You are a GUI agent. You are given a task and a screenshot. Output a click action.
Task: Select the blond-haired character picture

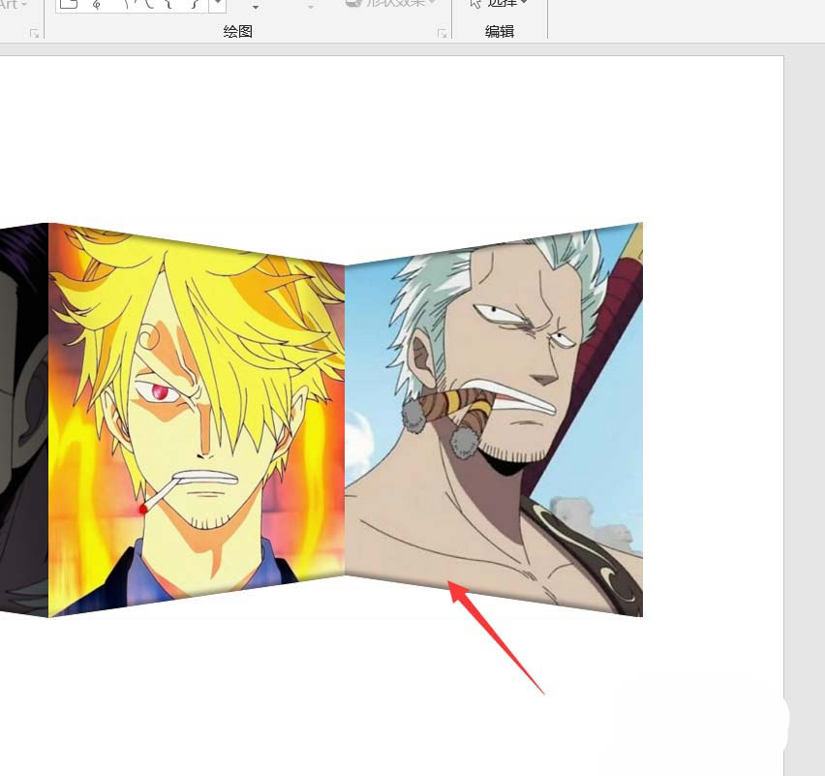[197, 419]
